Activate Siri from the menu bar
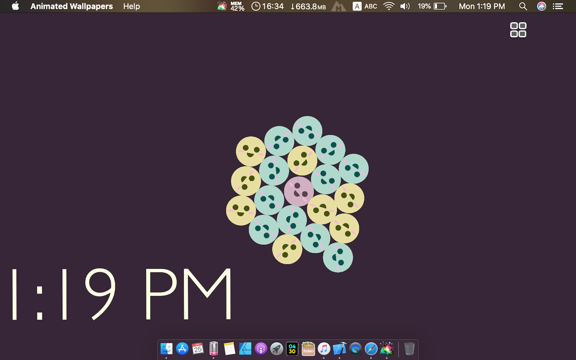 click(x=541, y=6)
